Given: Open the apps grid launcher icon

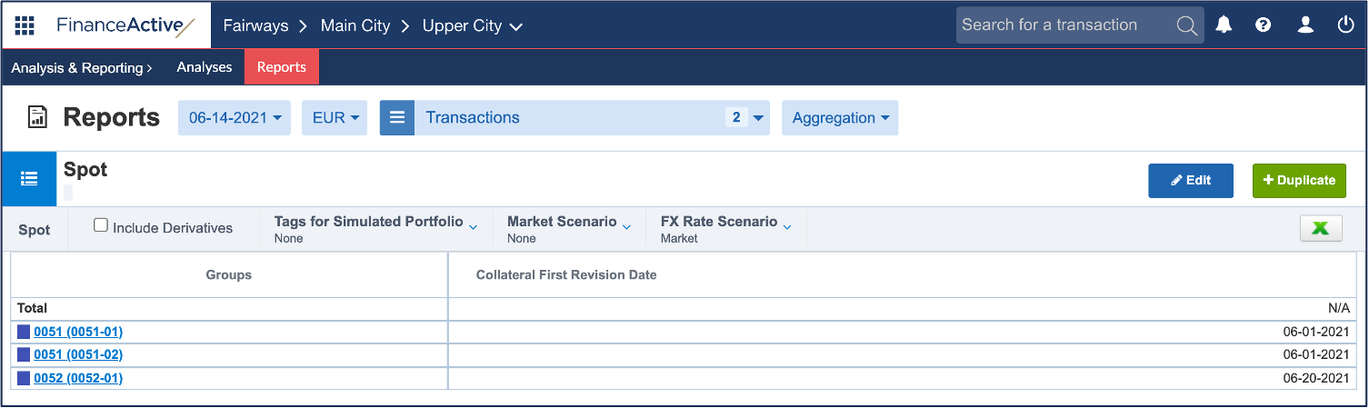Looking at the screenshot, I should 25,25.
